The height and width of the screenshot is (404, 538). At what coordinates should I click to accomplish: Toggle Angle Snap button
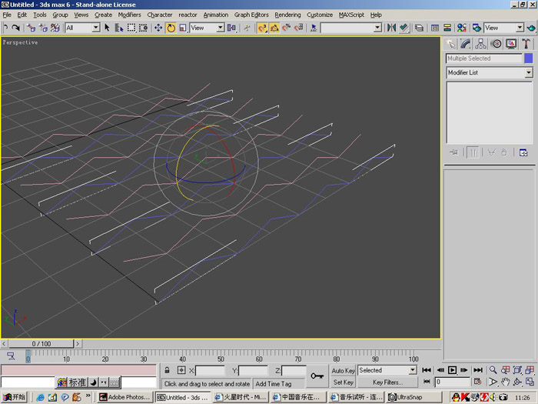[x=274, y=28]
